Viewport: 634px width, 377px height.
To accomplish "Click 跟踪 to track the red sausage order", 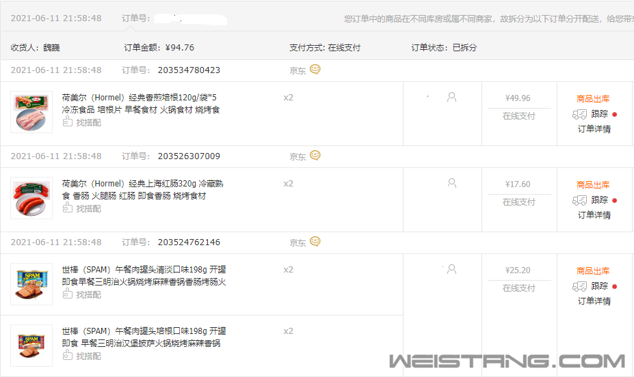I will coord(599,200).
